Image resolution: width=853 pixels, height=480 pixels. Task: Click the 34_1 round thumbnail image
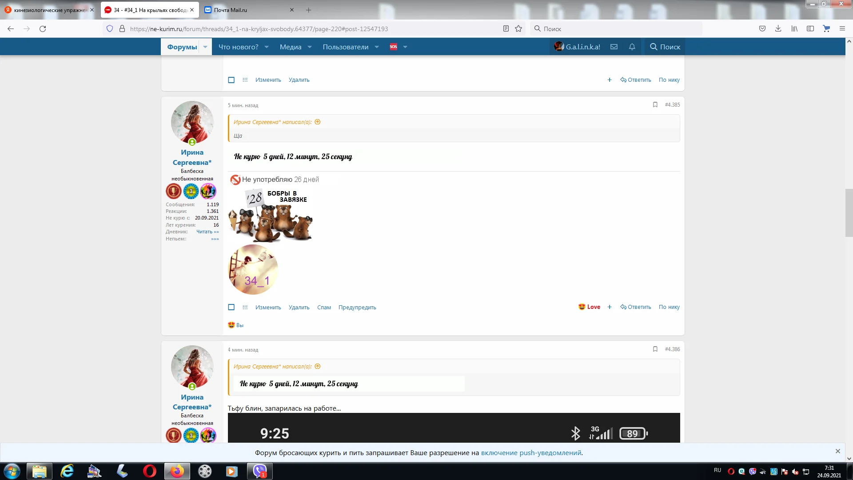[x=253, y=269]
